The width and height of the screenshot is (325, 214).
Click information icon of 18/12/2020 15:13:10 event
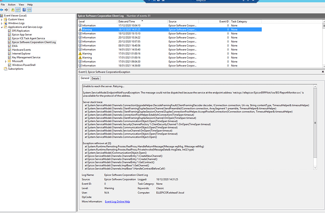point(80,33)
